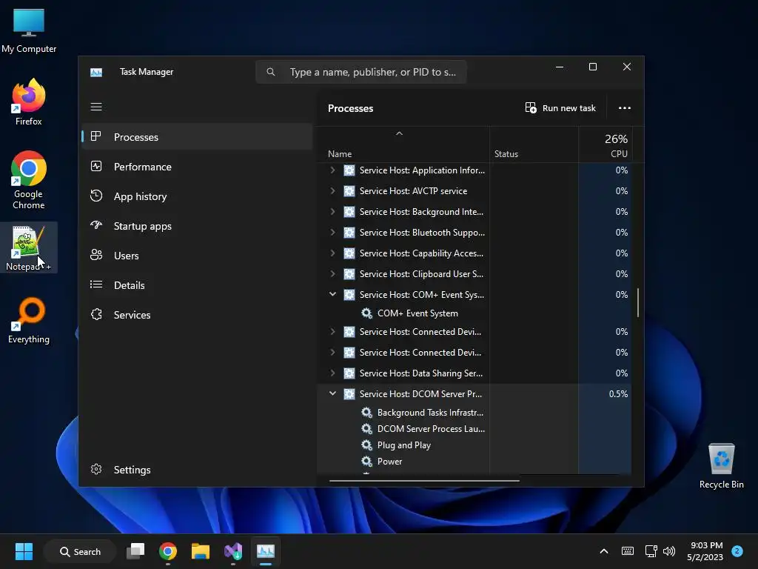Expand Service Host: Background Inte... row
The image size is (758, 569).
[332, 211]
